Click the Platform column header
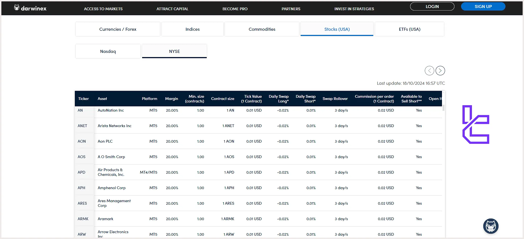524x239 pixels. [x=149, y=99]
